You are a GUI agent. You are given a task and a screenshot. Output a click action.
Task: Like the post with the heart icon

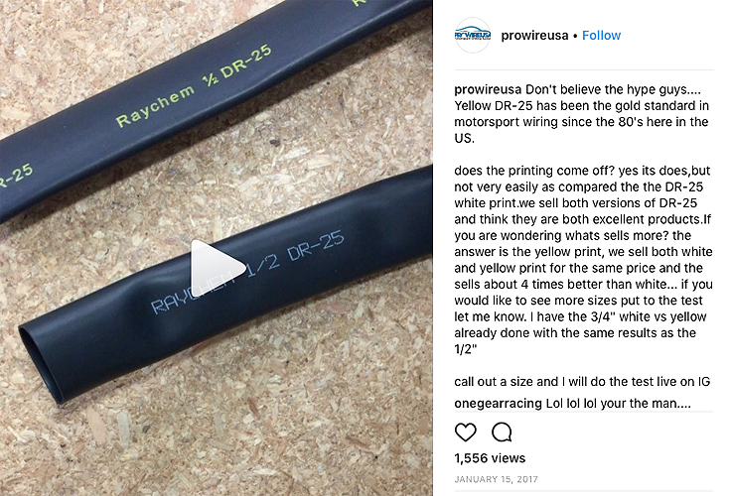465,433
